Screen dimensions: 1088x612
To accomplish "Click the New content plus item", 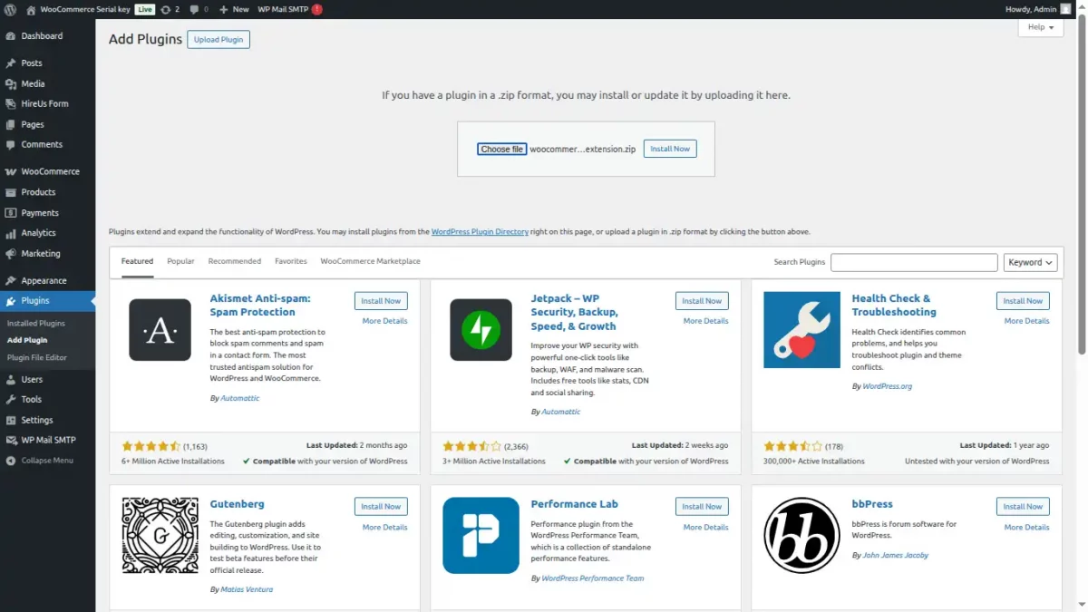I will [234, 9].
